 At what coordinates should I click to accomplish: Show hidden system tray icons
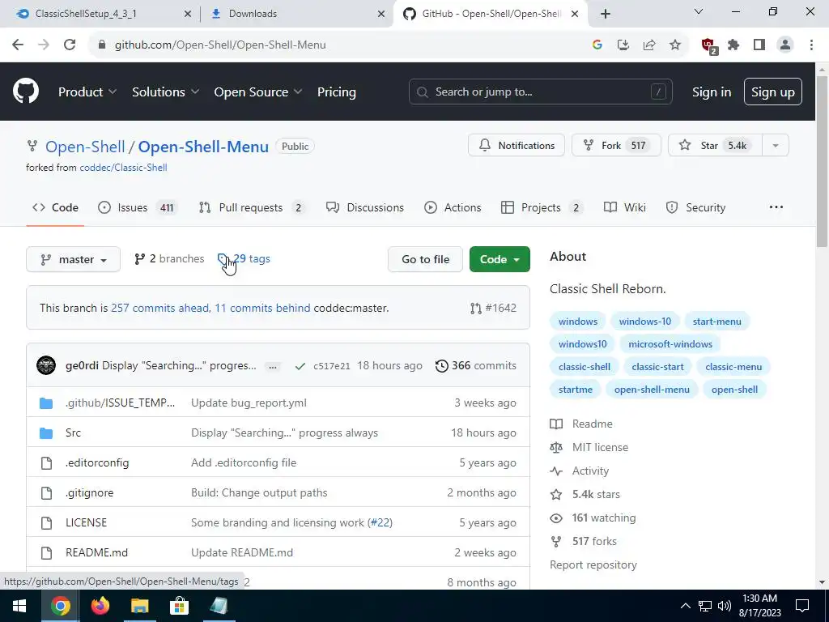(685, 606)
